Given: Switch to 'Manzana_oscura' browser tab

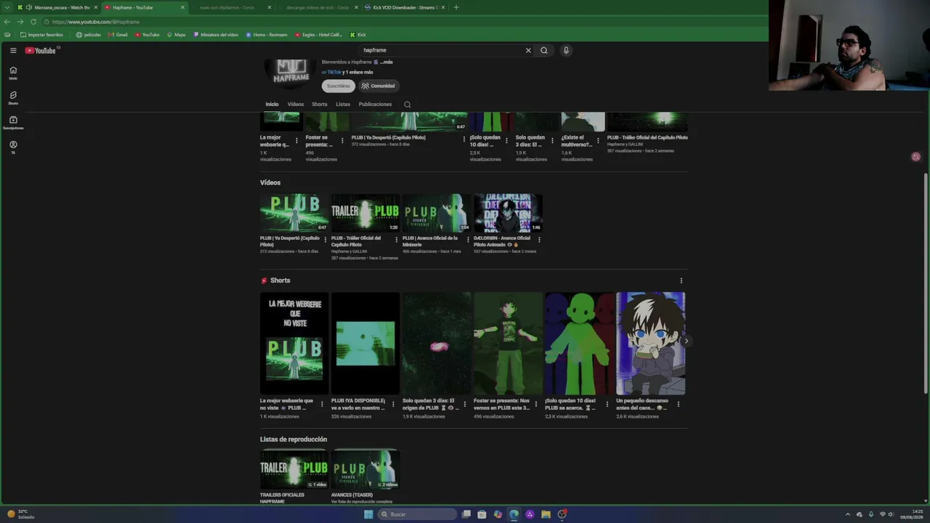Looking at the screenshot, I should coord(57,7).
